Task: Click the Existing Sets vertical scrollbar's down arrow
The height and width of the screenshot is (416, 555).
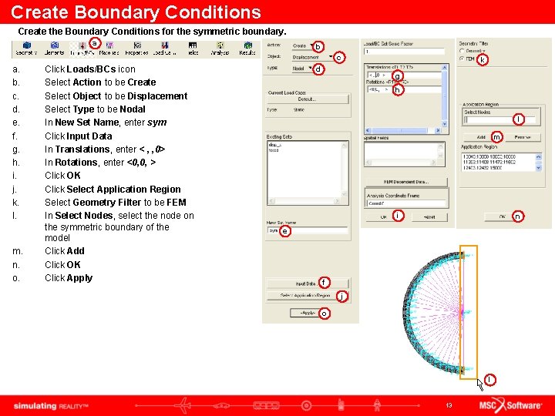Action: (344, 194)
